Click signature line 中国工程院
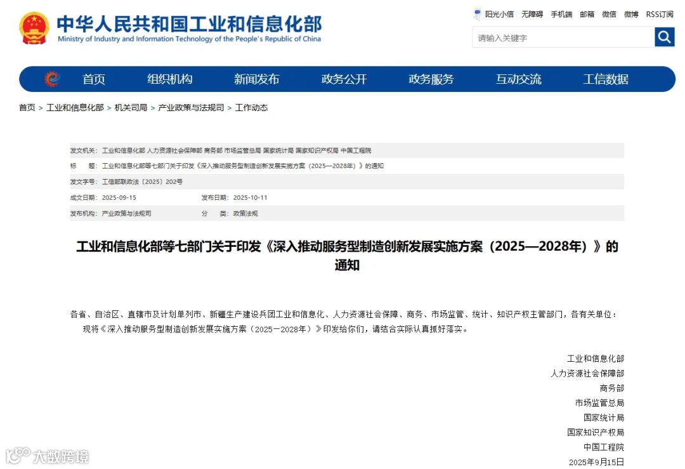685x469 pixels. [604, 447]
